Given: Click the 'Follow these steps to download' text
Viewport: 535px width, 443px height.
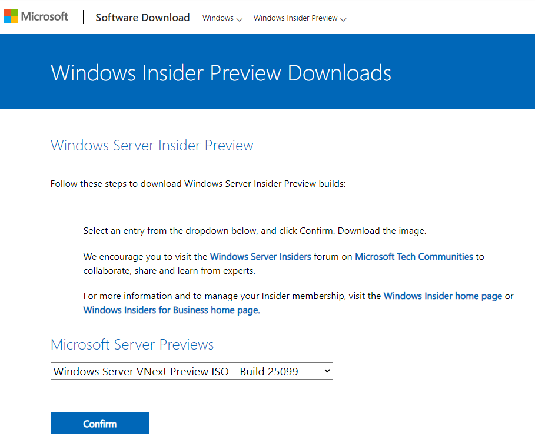Looking at the screenshot, I should pos(198,184).
